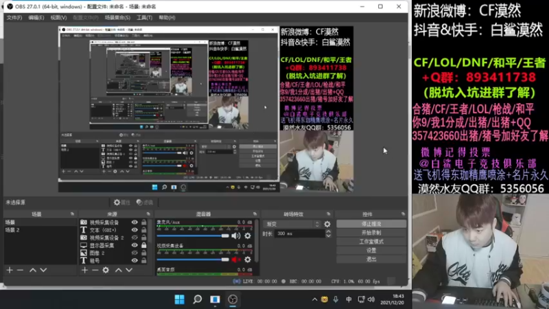This screenshot has width=549, height=309.
Task: Click OBS Studio icon in taskbar
Action: click(x=233, y=299)
